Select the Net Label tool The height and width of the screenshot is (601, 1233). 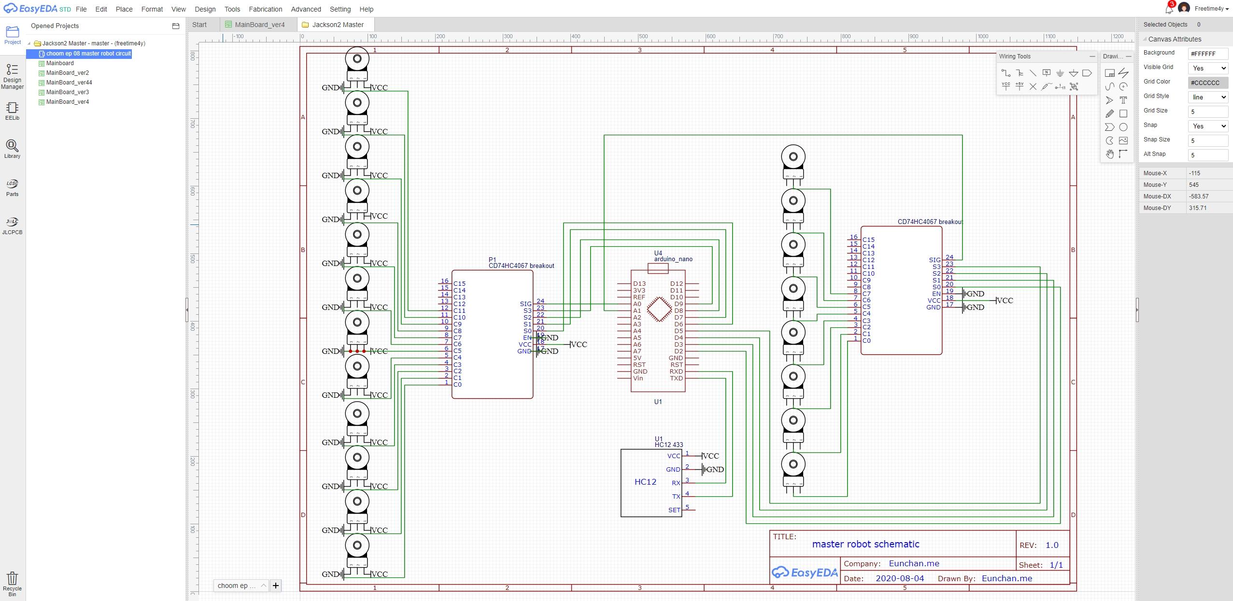(1046, 73)
